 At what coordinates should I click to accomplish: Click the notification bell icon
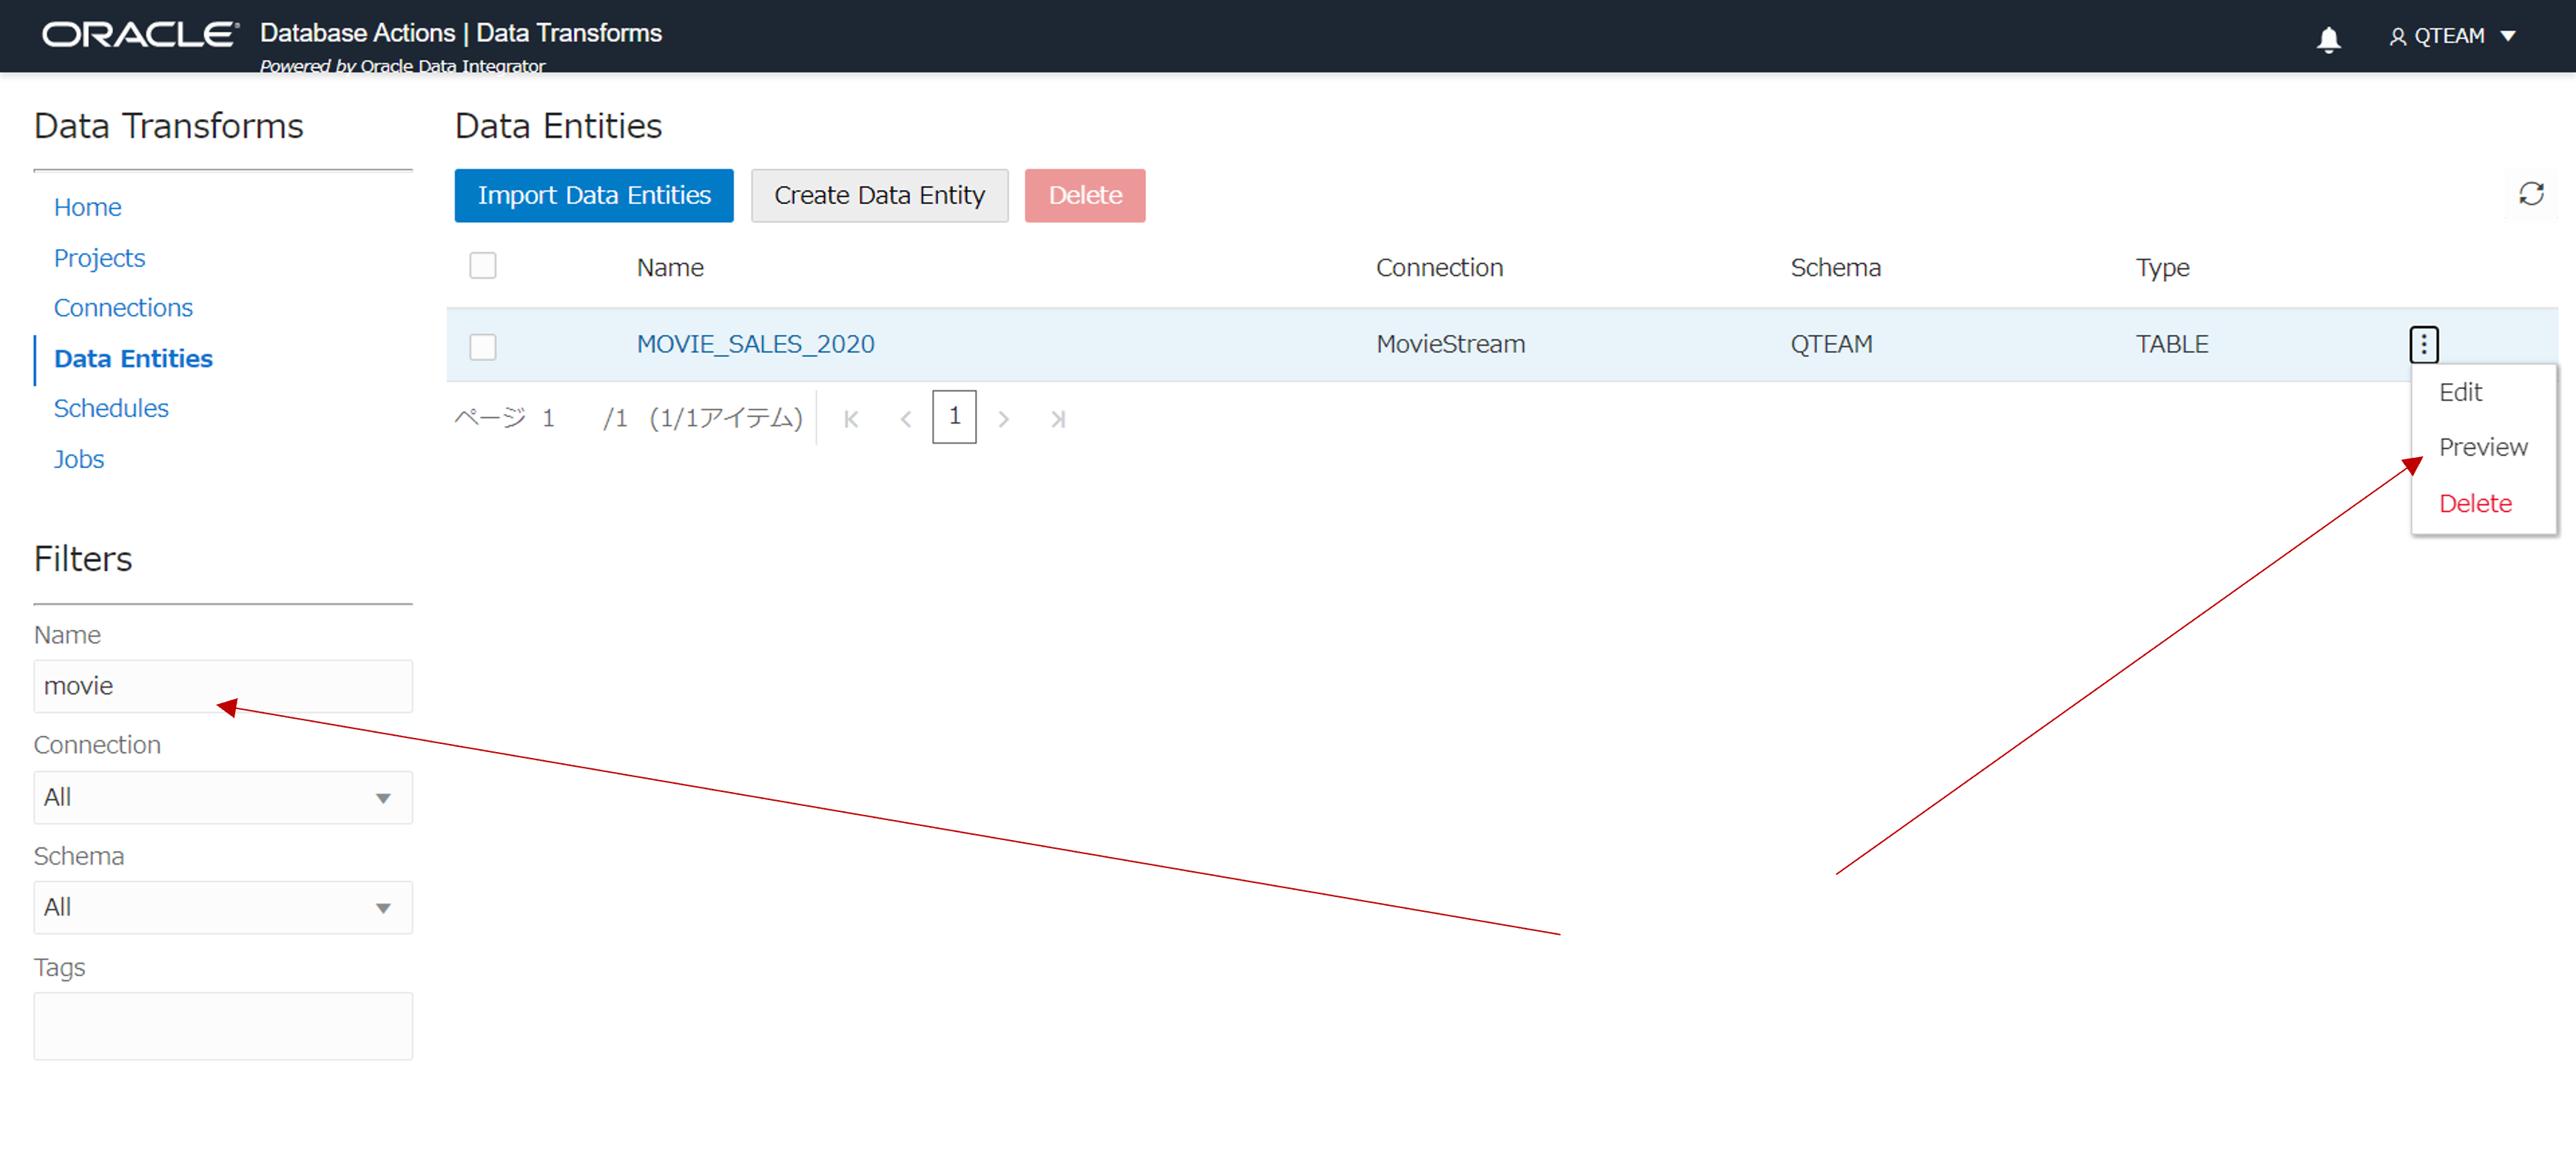pyautogui.click(x=2328, y=39)
